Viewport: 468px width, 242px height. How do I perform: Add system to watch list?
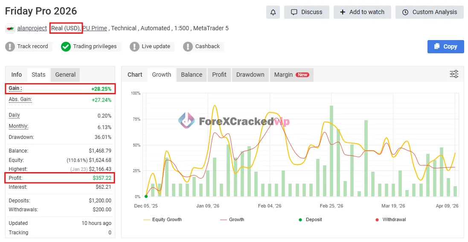(362, 12)
